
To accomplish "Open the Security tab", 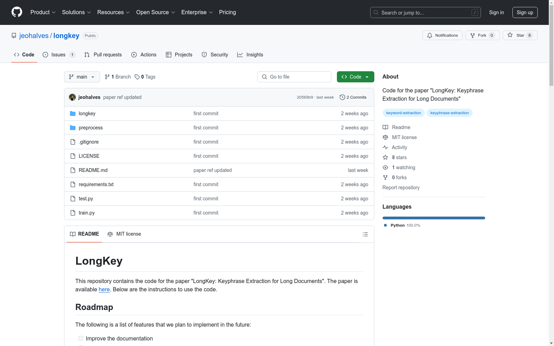I will (215, 55).
